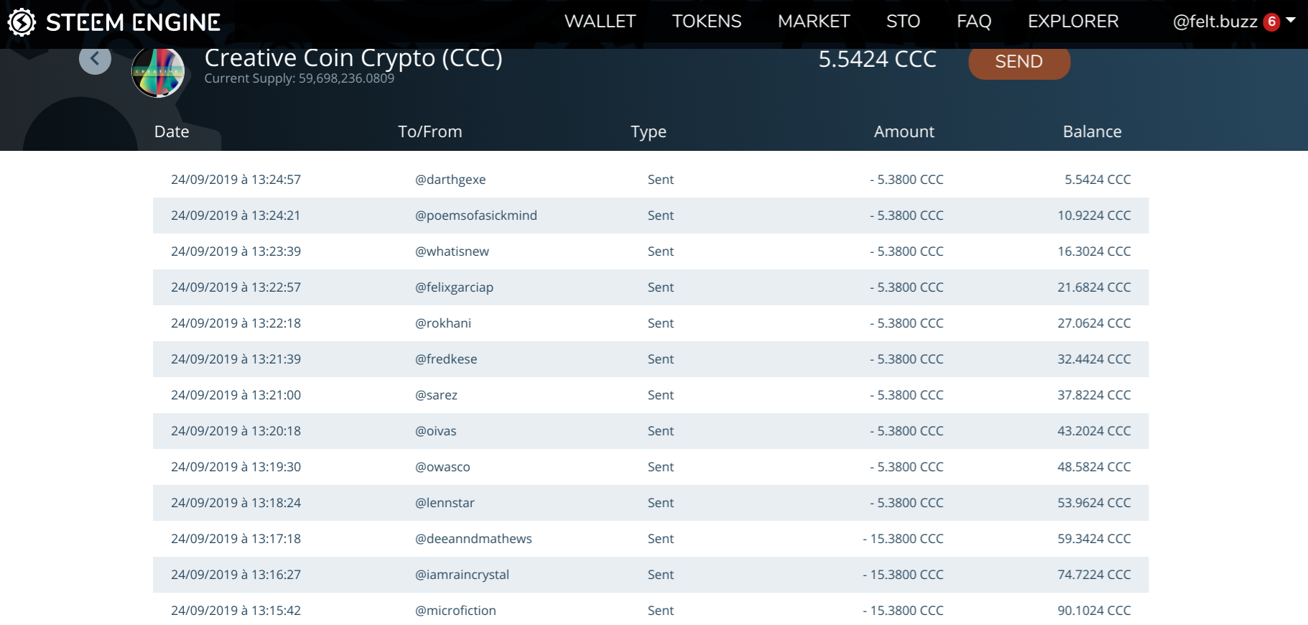Click the Current Supply 59,698,236.0809 text

(299, 78)
